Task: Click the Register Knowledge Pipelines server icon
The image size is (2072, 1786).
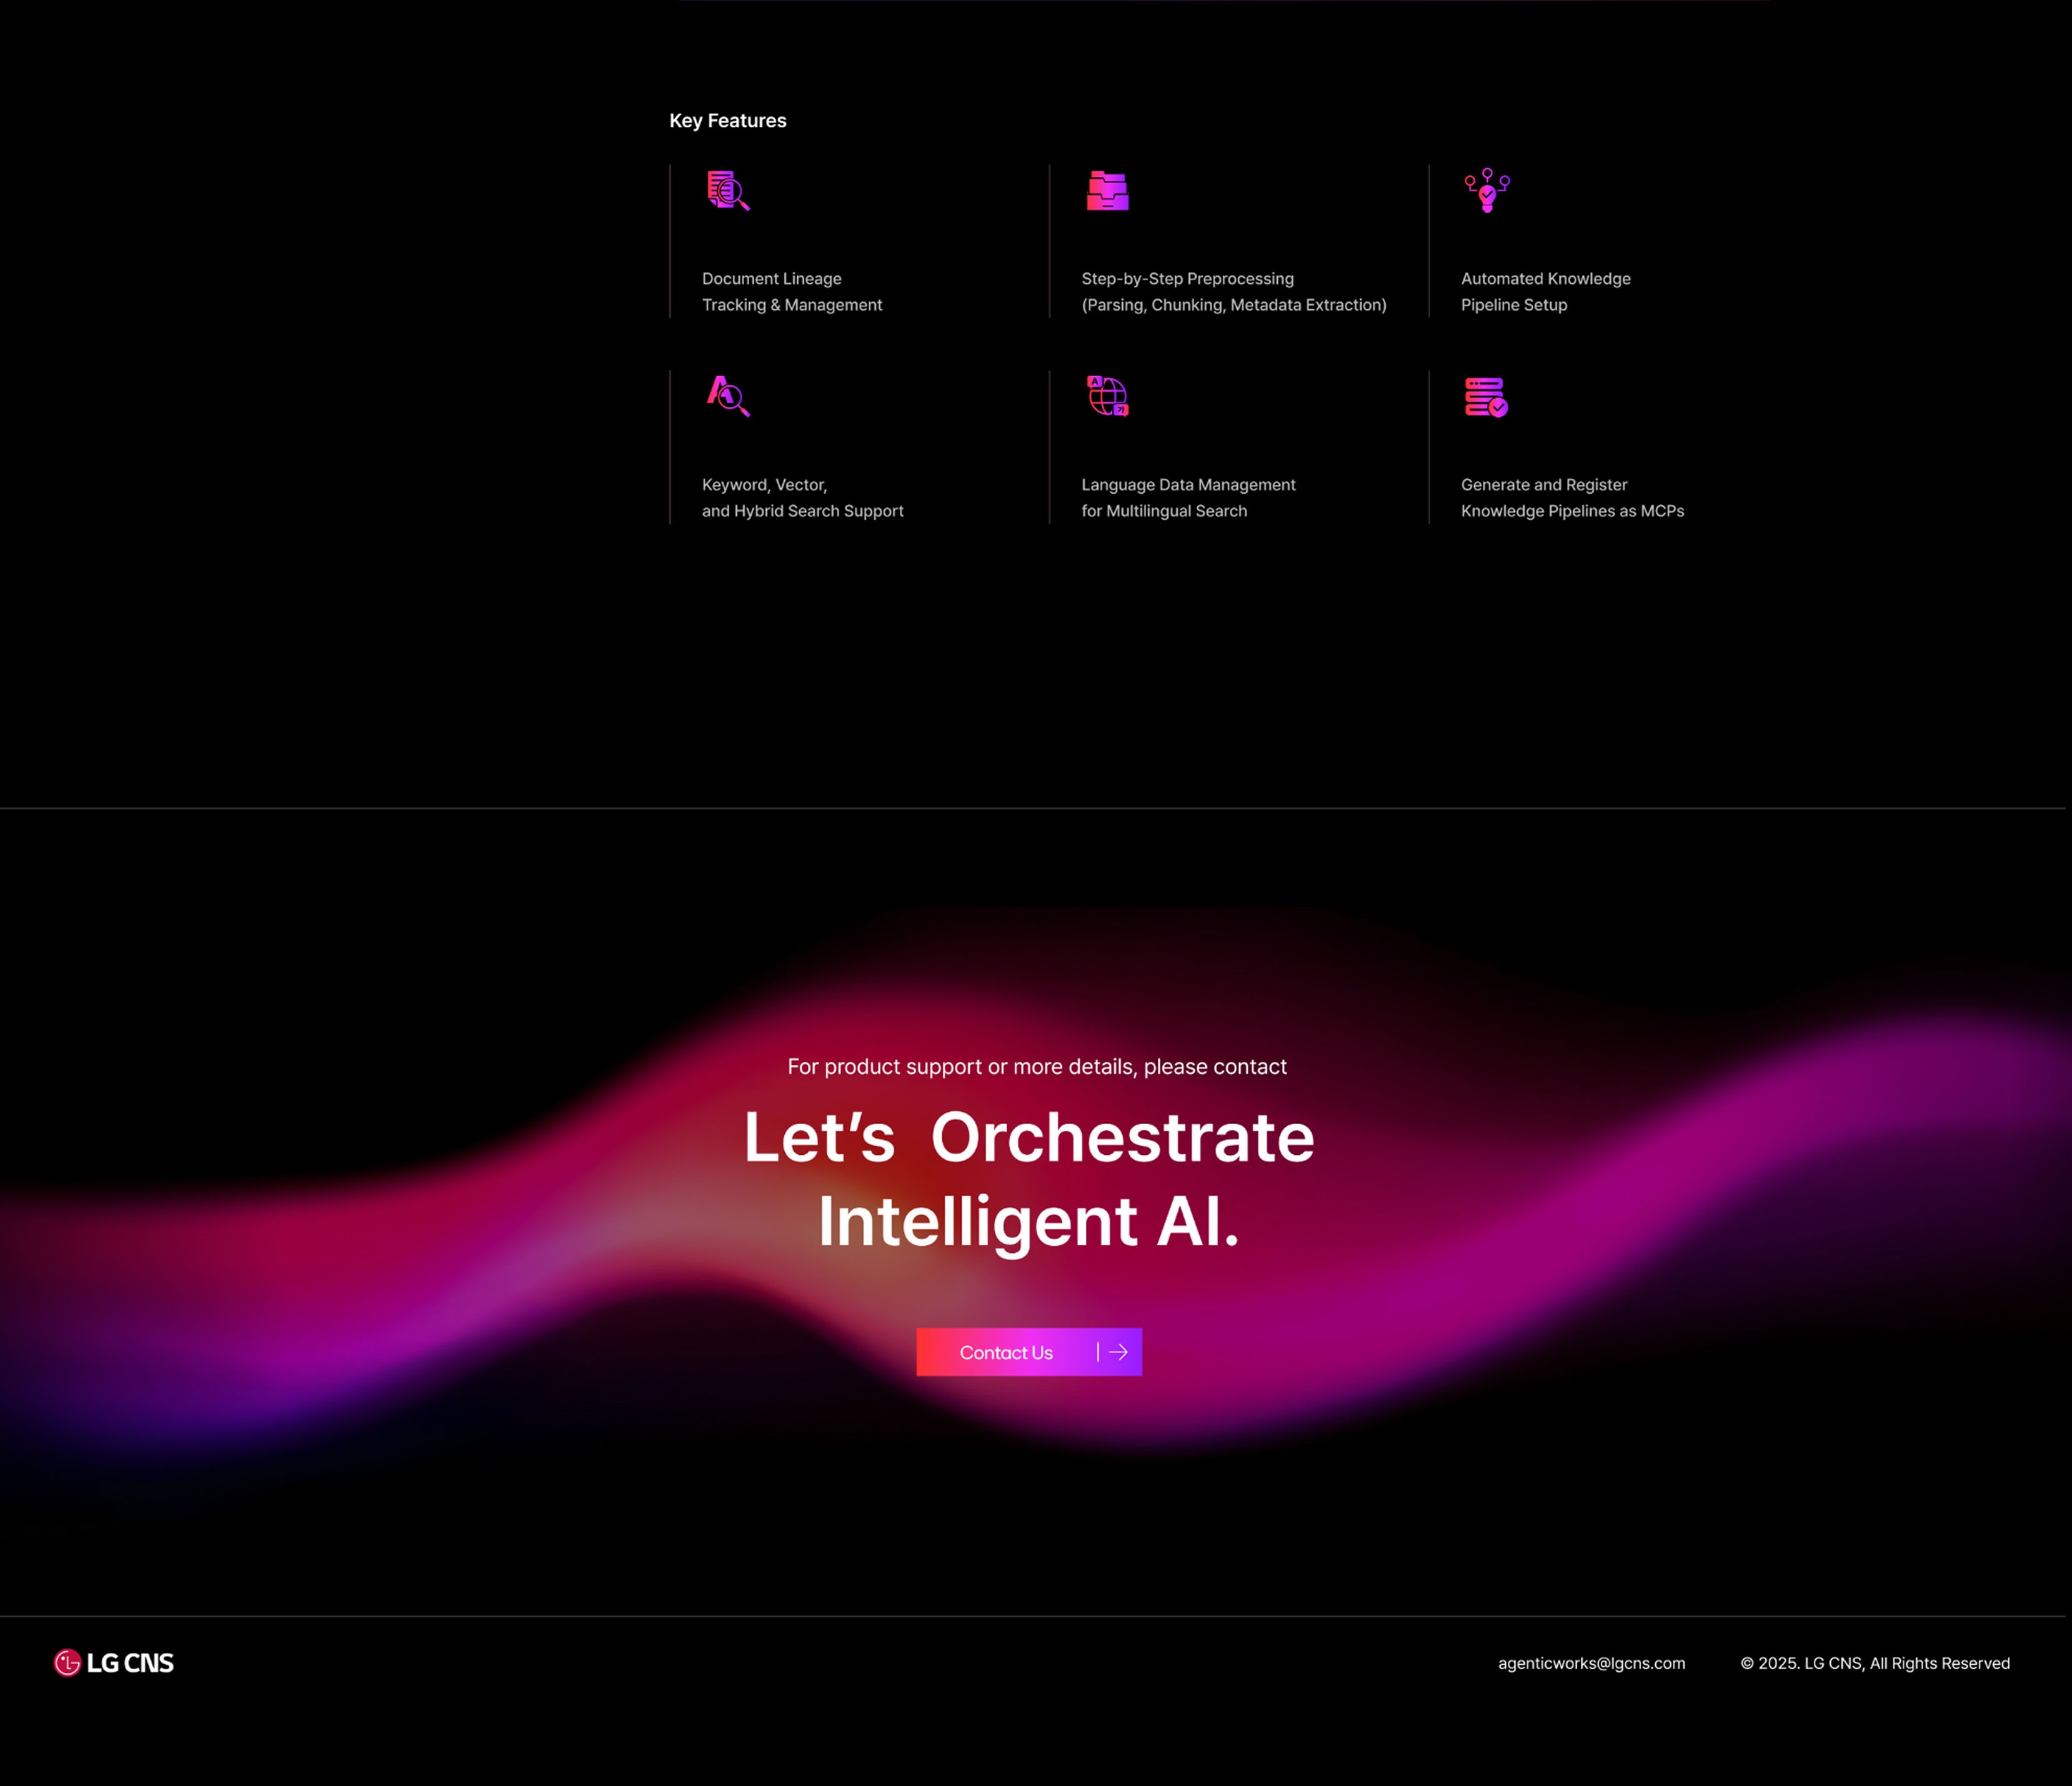Action: click(x=1486, y=397)
